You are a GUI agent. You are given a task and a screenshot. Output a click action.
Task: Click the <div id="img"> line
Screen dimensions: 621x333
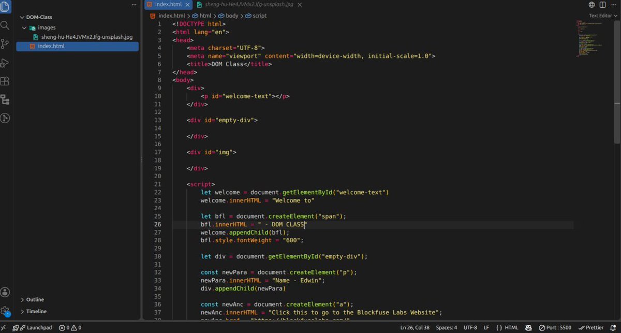click(x=212, y=152)
